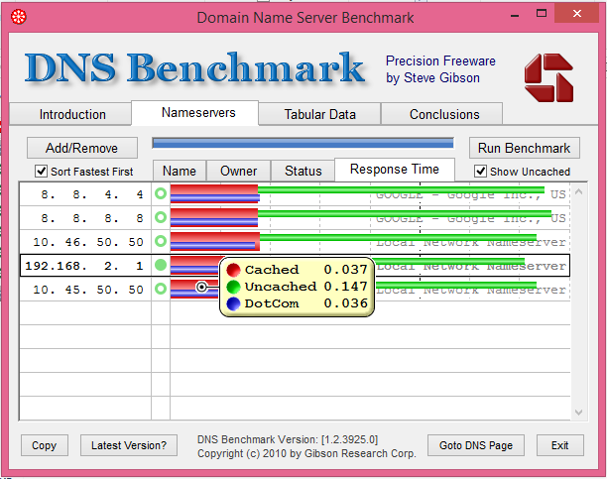Click the Exit button
Viewport: 607px width, 479px height.
pos(559,445)
